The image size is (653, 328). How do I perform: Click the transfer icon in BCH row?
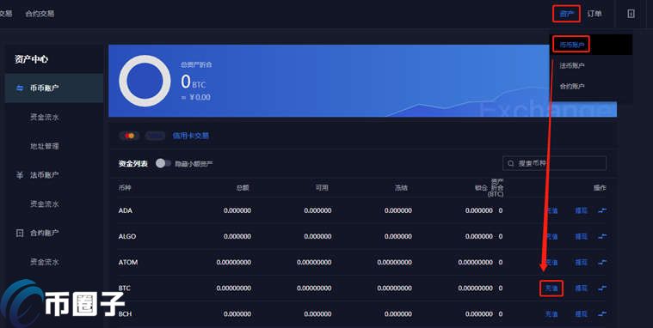[x=601, y=314]
